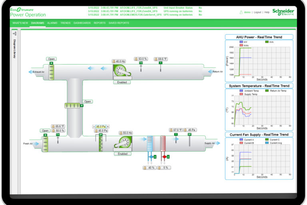Click the 45.0 Pa setpoint input field
Viewport: 307px width, 205px height.
coord(101,127)
